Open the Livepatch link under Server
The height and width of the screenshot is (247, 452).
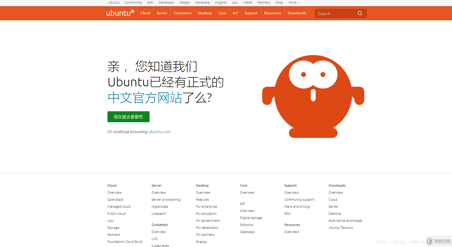click(159, 213)
